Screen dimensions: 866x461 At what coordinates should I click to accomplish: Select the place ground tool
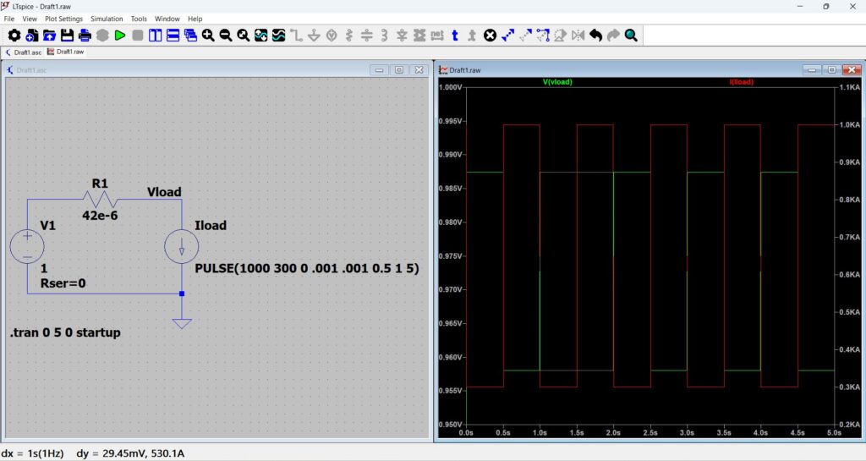coord(315,36)
